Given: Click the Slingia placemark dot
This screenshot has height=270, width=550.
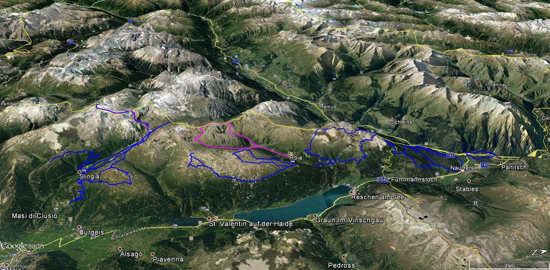Looking at the screenshot, I should (x=79, y=171).
